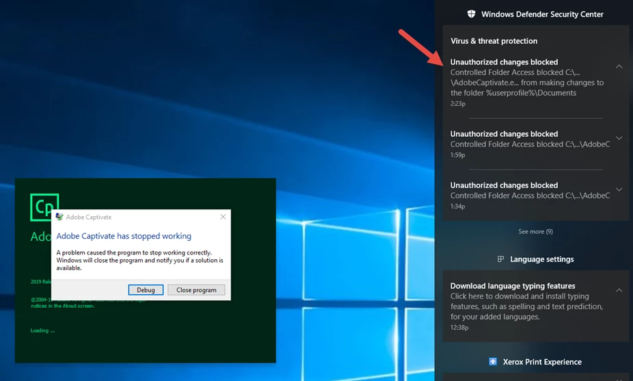Screen dimensions: 633x381
Task: Click the Xerox Print Experience group header
Action: pyautogui.click(x=542, y=362)
